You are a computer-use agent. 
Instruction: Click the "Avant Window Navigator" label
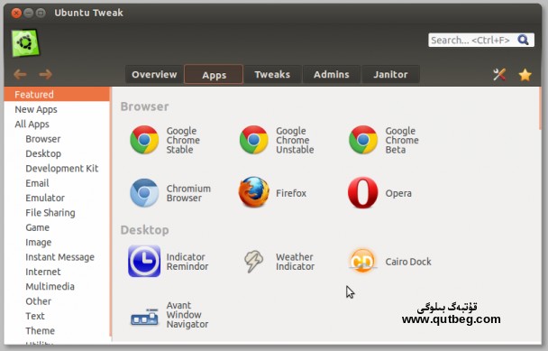[187, 315]
